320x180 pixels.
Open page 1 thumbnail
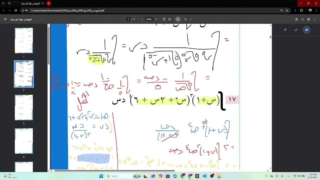click(x=24, y=40)
